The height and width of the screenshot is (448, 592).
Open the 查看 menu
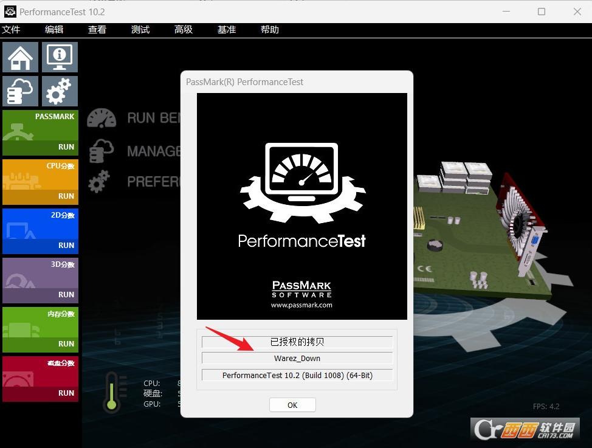point(97,30)
